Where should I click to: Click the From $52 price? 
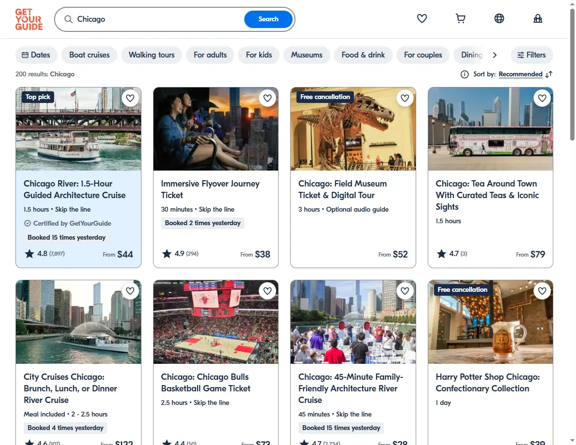pyautogui.click(x=393, y=254)
